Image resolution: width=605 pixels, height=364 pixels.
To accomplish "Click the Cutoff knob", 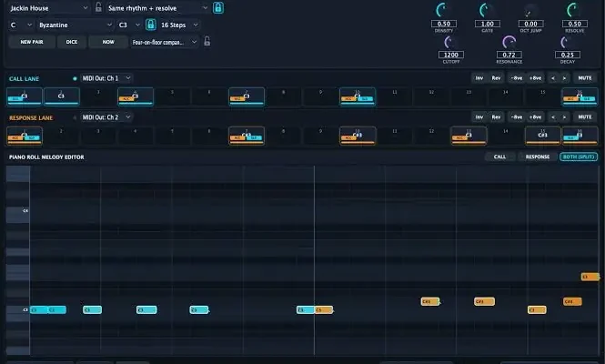I will point(450,43).
